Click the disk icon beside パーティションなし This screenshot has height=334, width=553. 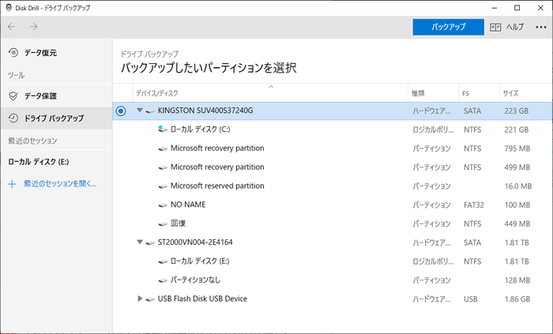[x=163, y=280]
